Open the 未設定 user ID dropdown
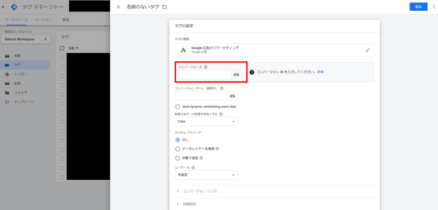 click(206, 175)
